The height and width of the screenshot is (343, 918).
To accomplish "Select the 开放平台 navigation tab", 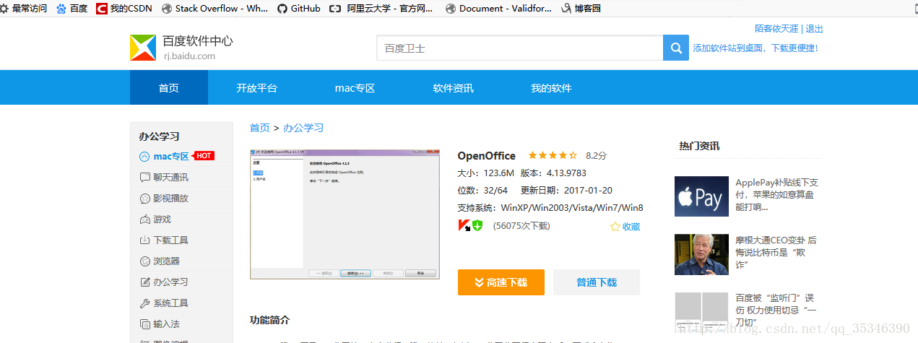I will point(257,88).
